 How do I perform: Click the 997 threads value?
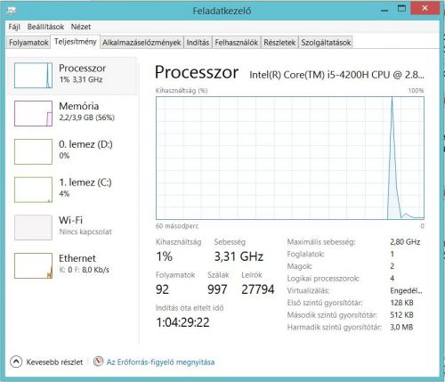pyautogui.click(x=217, y=289)
